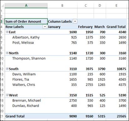
Task: Click the February column label cell
Action: tap(86, 27)
